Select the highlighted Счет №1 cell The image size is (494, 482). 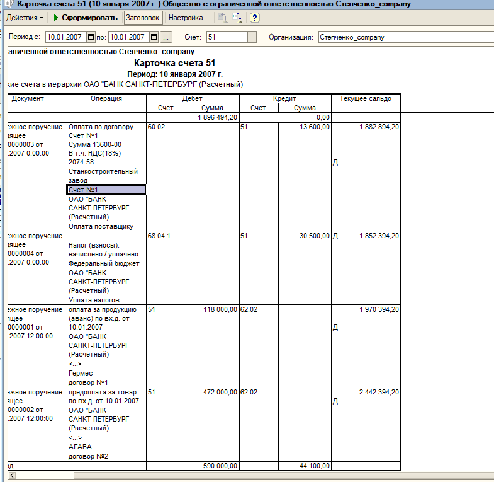coord(106,190)
